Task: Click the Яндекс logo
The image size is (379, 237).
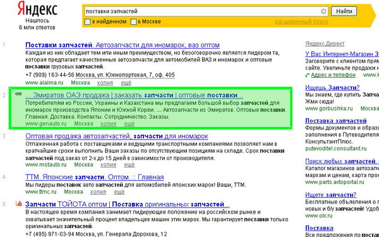Action: tap(37, 9)
